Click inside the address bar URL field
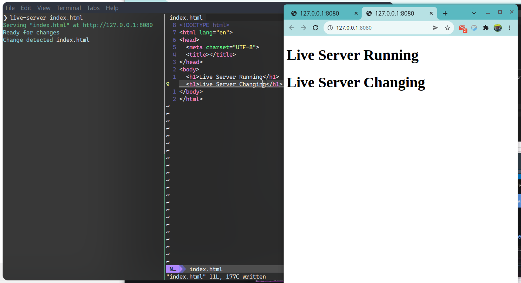The image size is (521, 283). [x=370, y=28]
